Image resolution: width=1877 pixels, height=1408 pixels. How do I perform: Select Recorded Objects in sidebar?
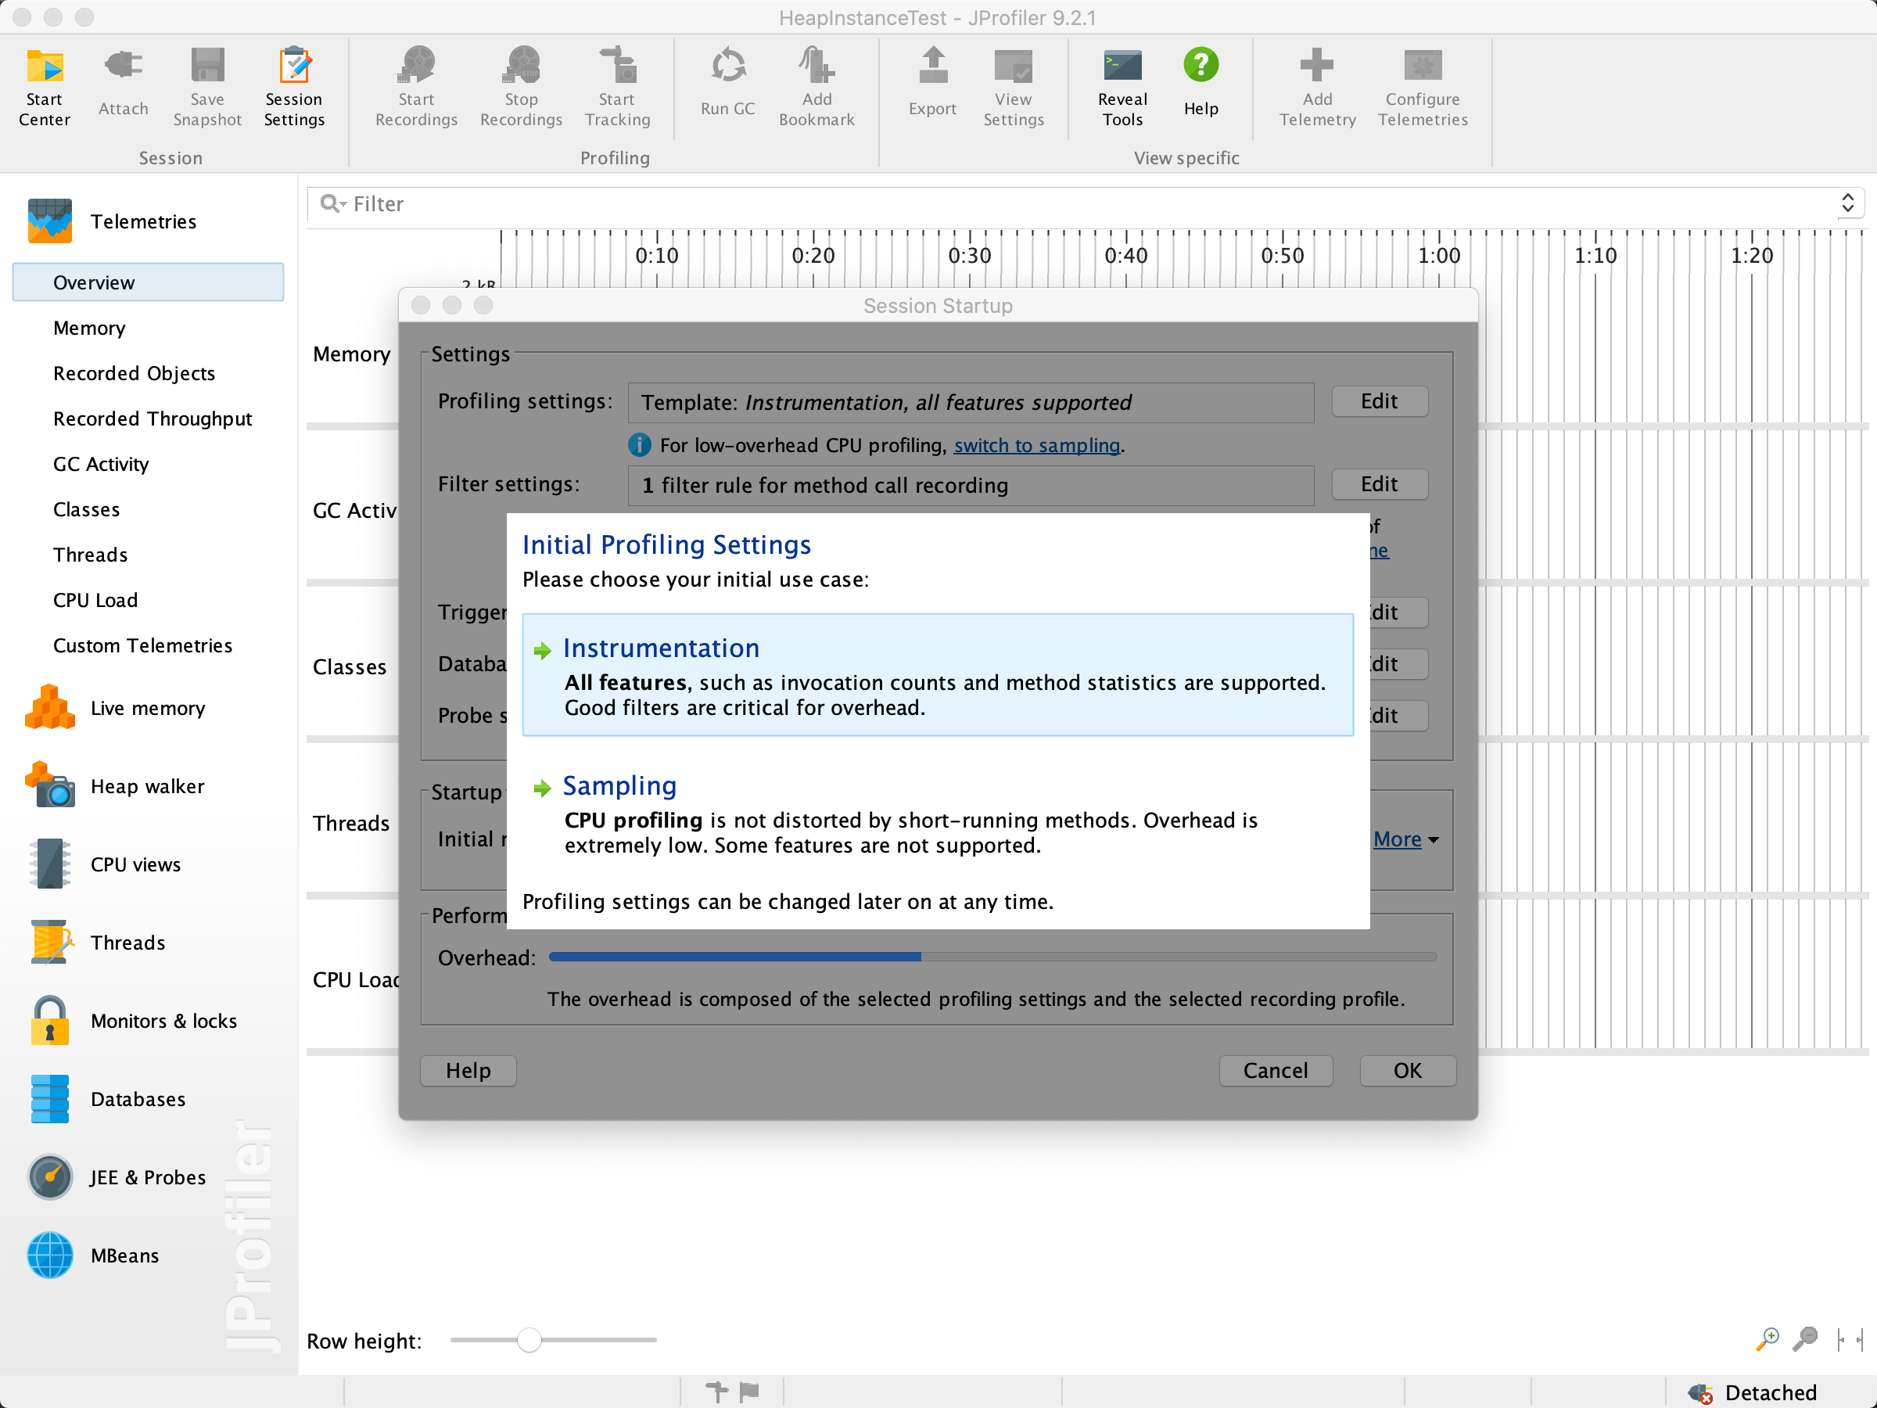pyautogui.click(x=134, y=373)
